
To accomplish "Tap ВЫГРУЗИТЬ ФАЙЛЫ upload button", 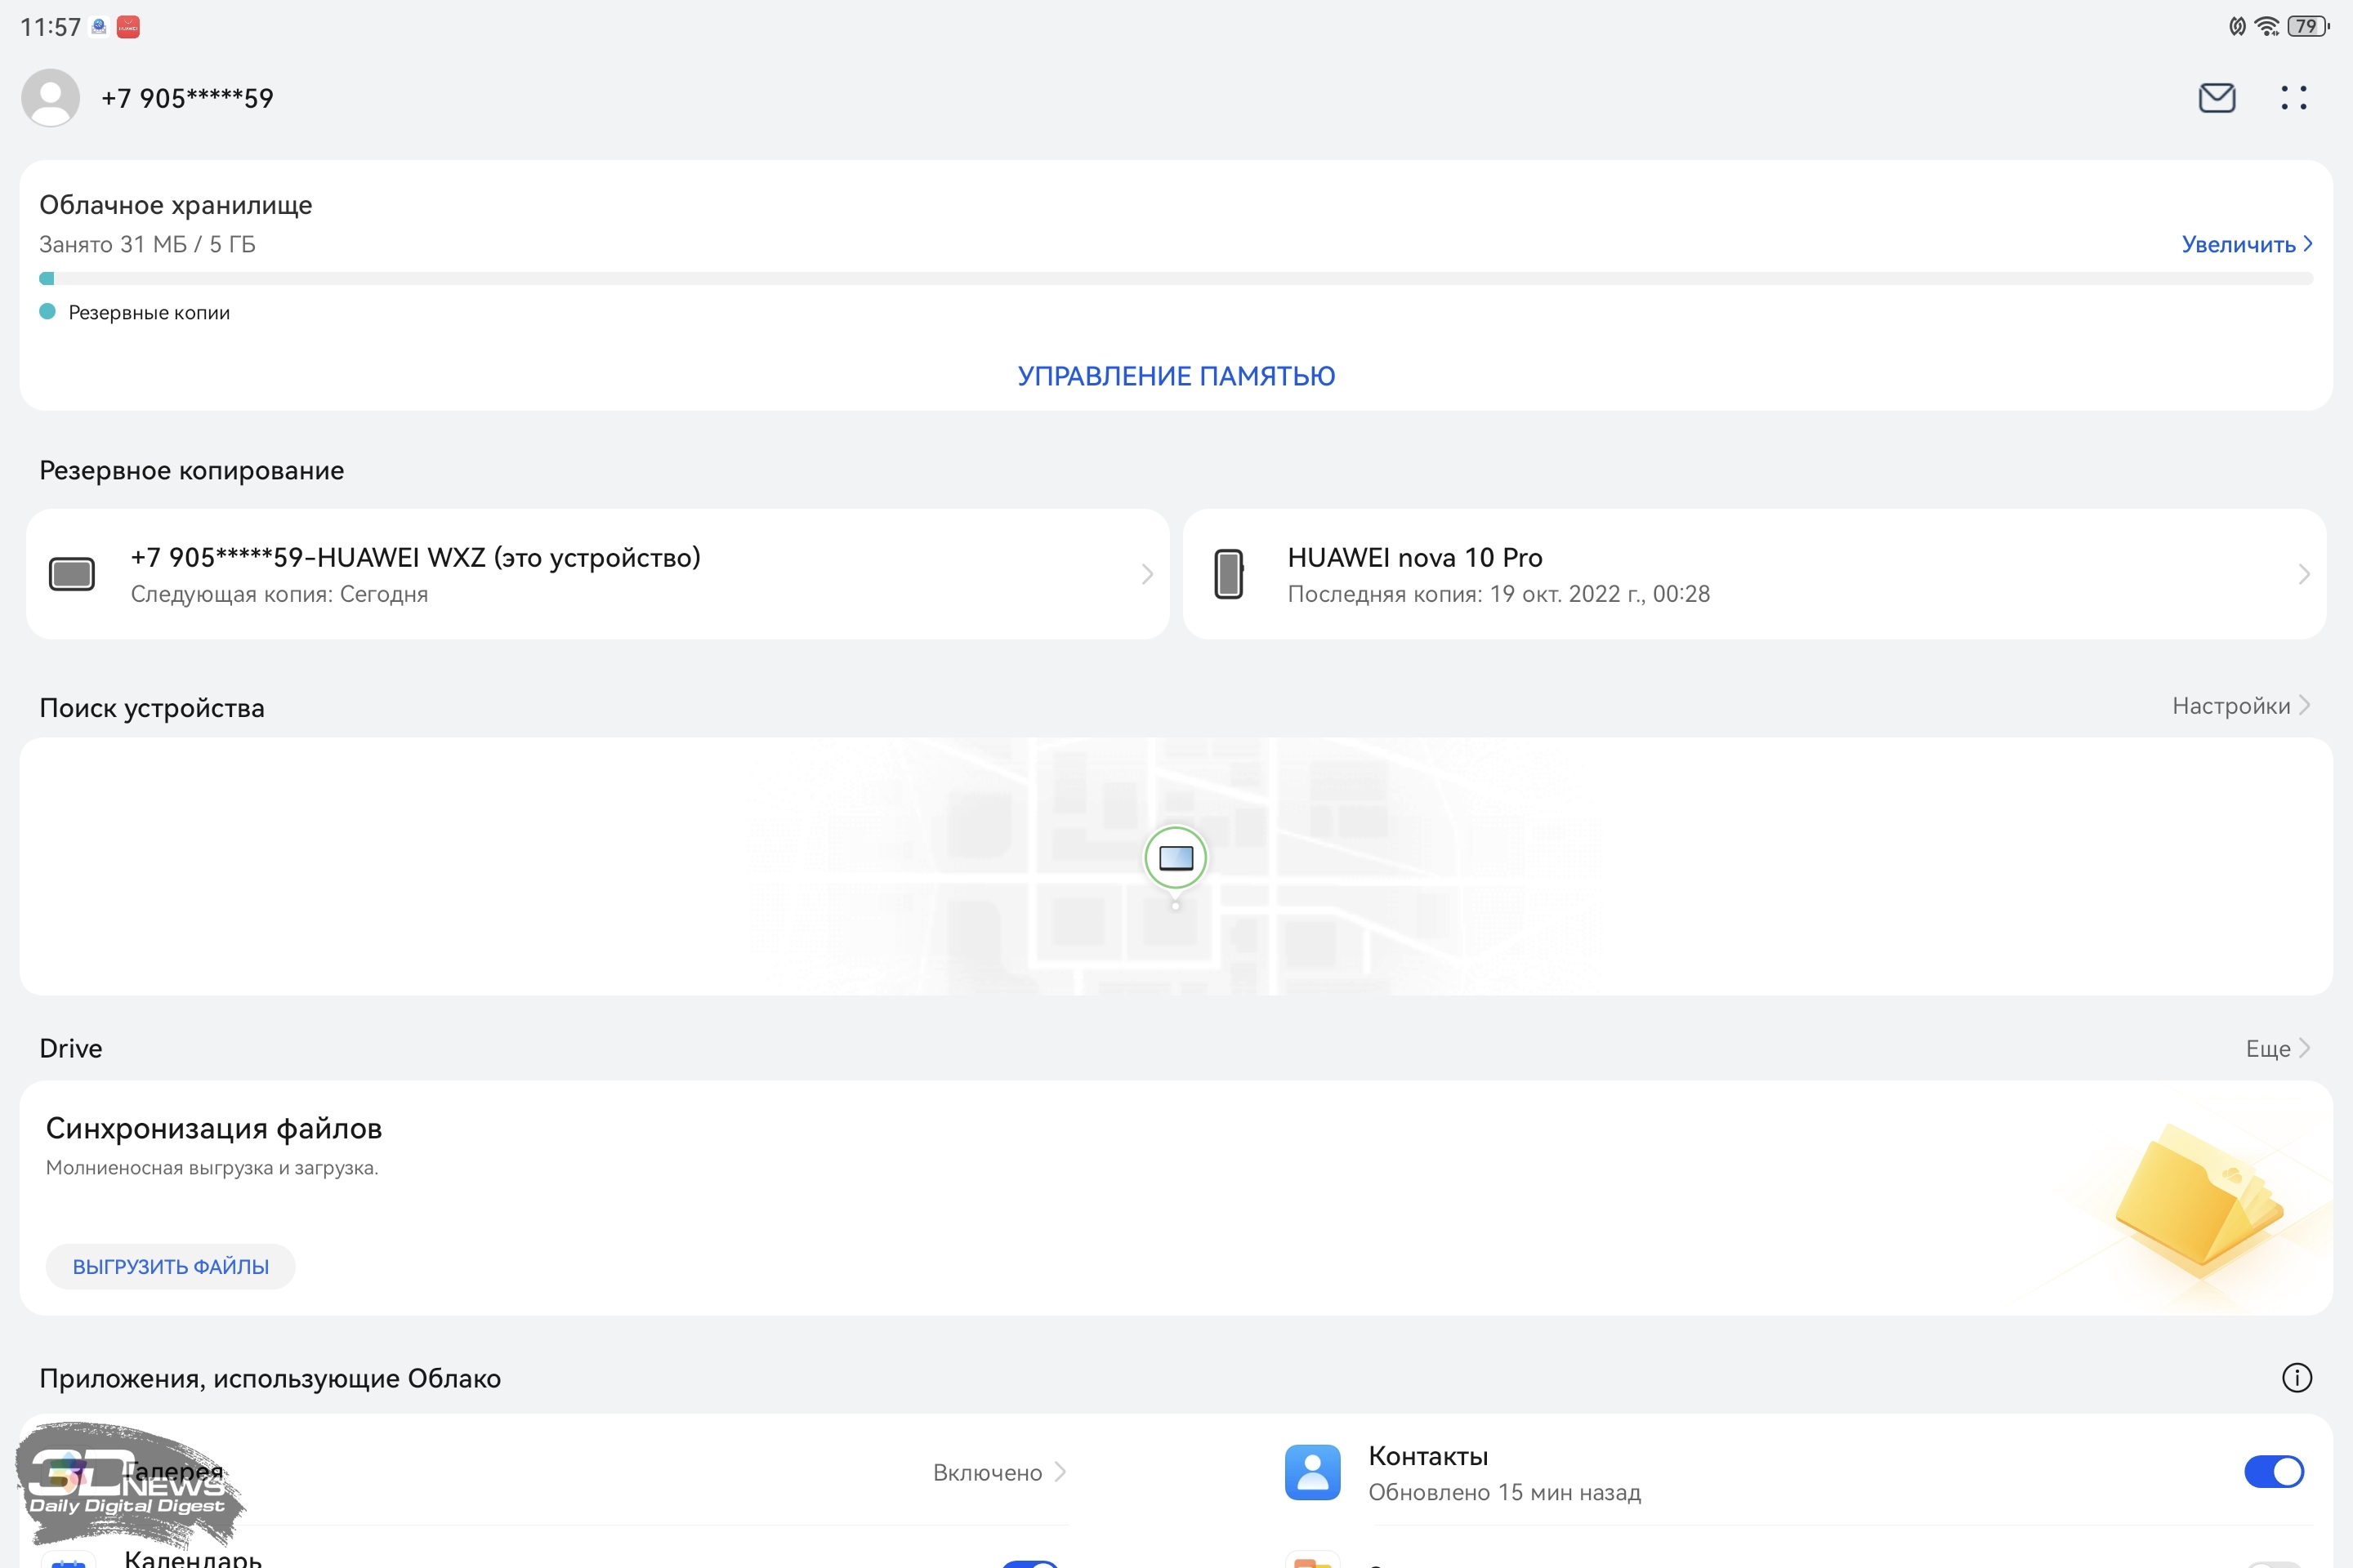I will 171,1267.
